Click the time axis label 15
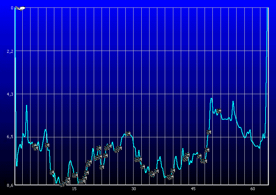 pyautogui.click(x=74, y=189)
